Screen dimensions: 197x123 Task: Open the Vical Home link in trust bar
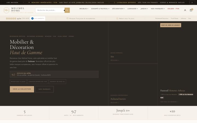pyautogui.click(x=174, y=19)
